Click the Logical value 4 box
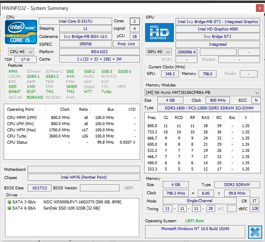The width and height of the screenshot is (265, 242). pyautogui.click(x=135, y=29)
